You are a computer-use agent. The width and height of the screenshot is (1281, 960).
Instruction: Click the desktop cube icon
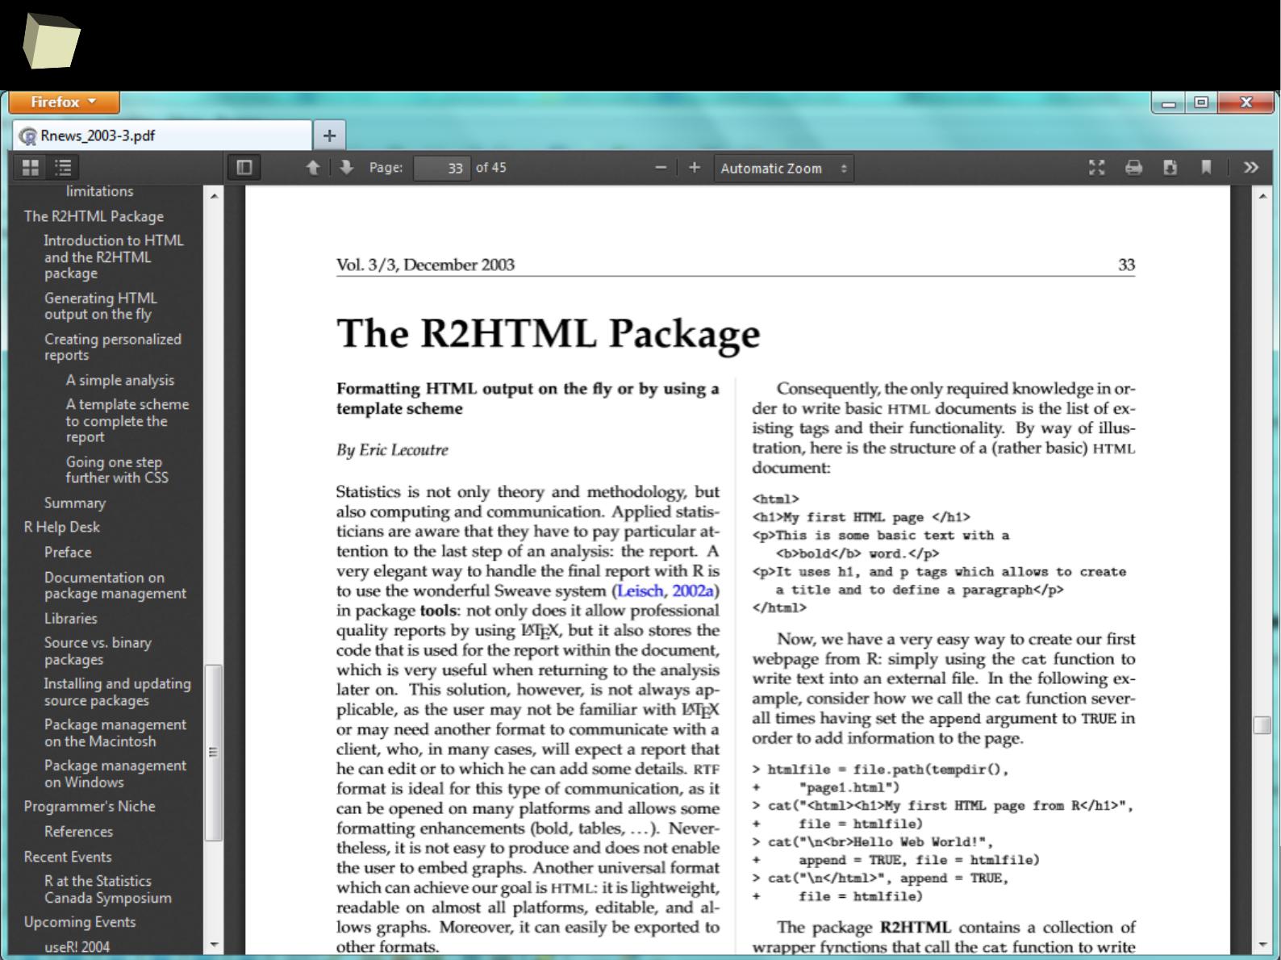point(51,41)
